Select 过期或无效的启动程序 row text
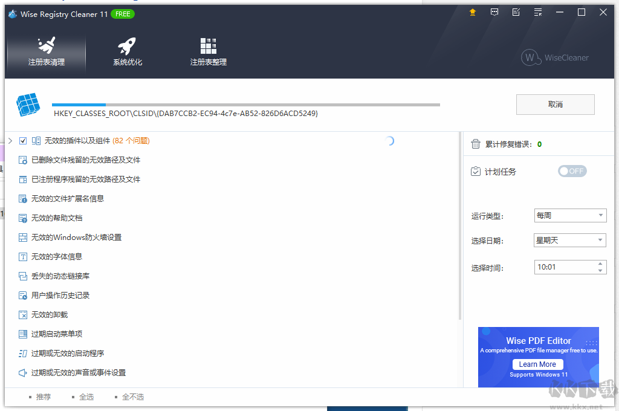Screen dimensions: 619x411 (x=68, y=354)
